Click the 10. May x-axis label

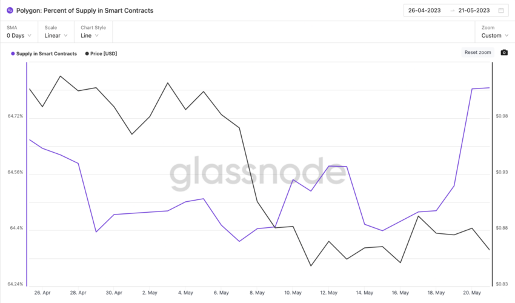pos(293,293)
